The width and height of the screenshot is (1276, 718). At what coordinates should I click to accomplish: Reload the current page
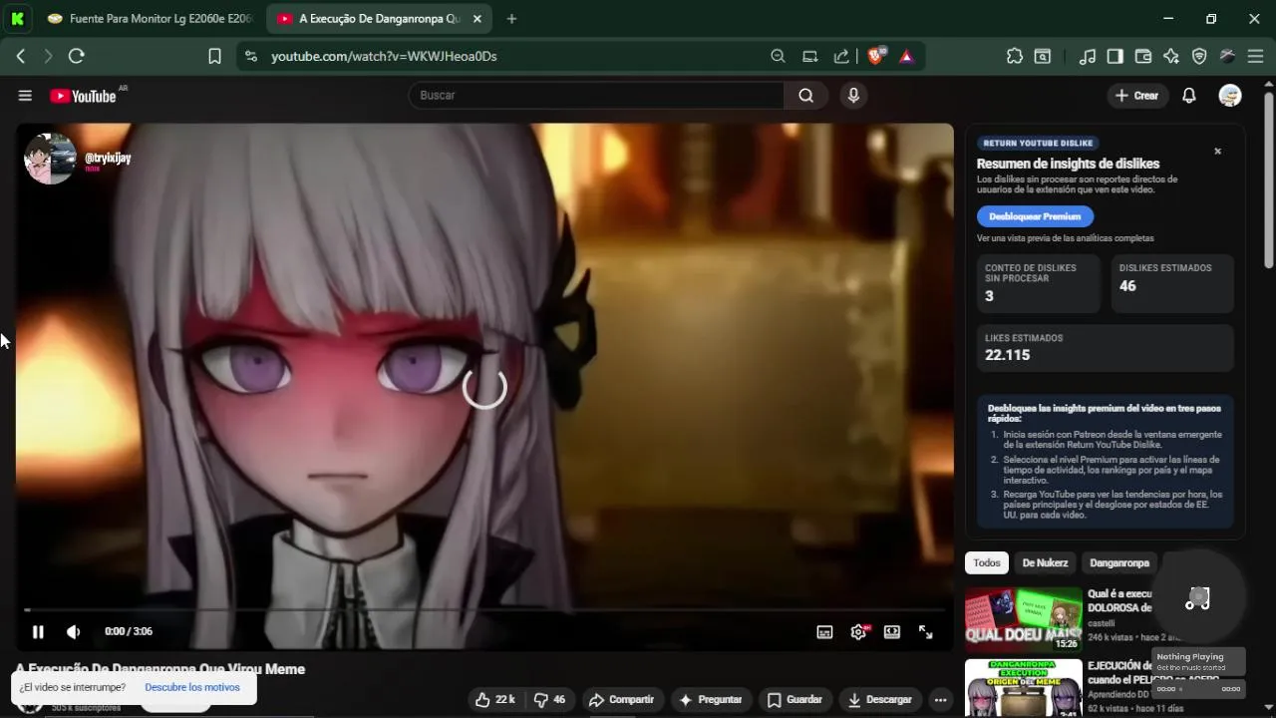coord(77,57)
